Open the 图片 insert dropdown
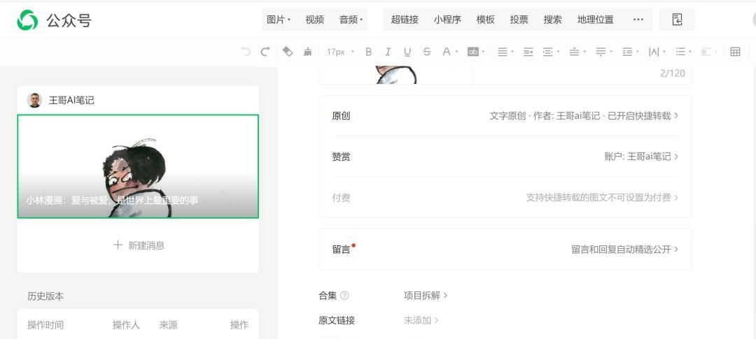The width and height of the screenshot is (756, 339). tap(278, 20)
